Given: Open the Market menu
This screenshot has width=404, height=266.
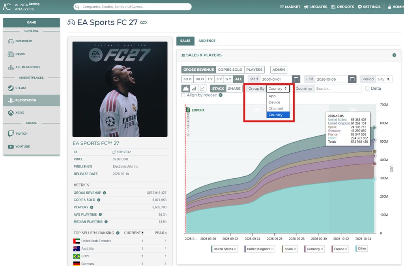Looking at the screenshot, I should point(290,7).
